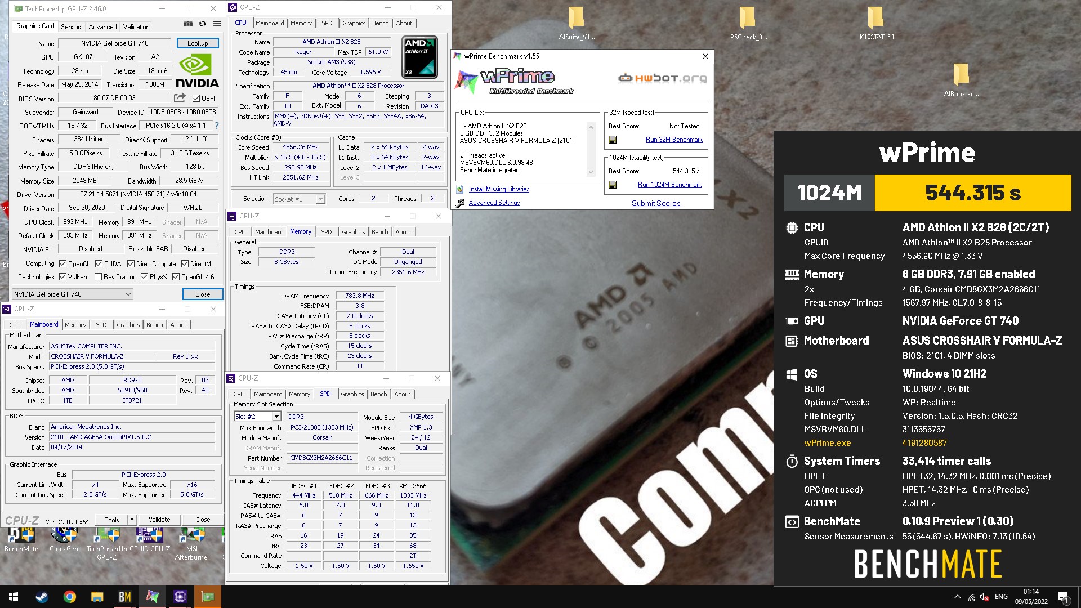Click the Run 1024M Benchmark link

click(669, 185)
